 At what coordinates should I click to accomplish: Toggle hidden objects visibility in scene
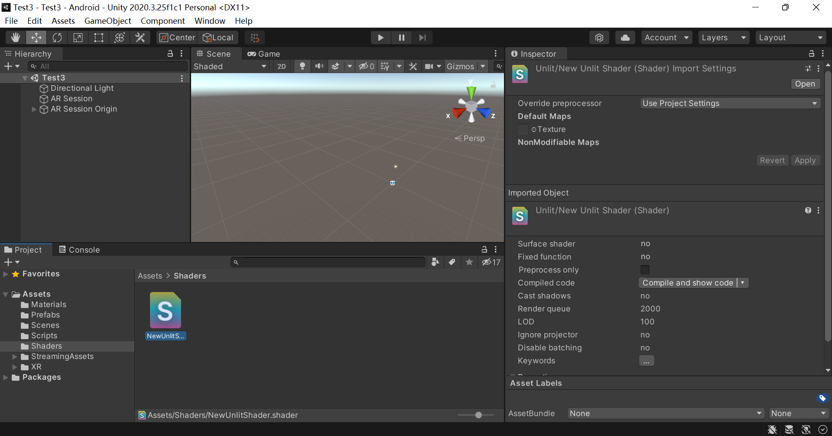click(366, 66)
